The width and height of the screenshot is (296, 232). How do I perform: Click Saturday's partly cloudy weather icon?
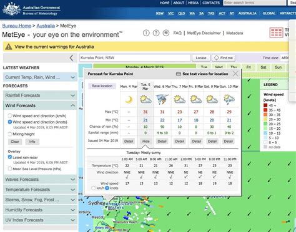click(x=212, y=100)
